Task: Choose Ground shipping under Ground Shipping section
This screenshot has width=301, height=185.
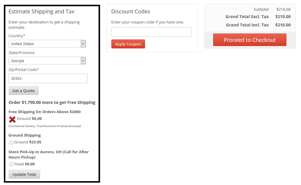Action: pos(11,142)
